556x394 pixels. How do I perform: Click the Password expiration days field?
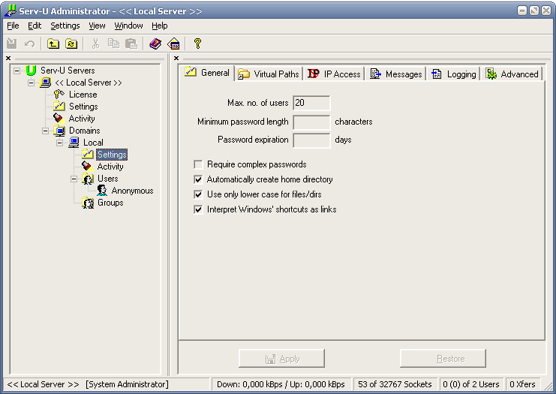click(311, 140)
